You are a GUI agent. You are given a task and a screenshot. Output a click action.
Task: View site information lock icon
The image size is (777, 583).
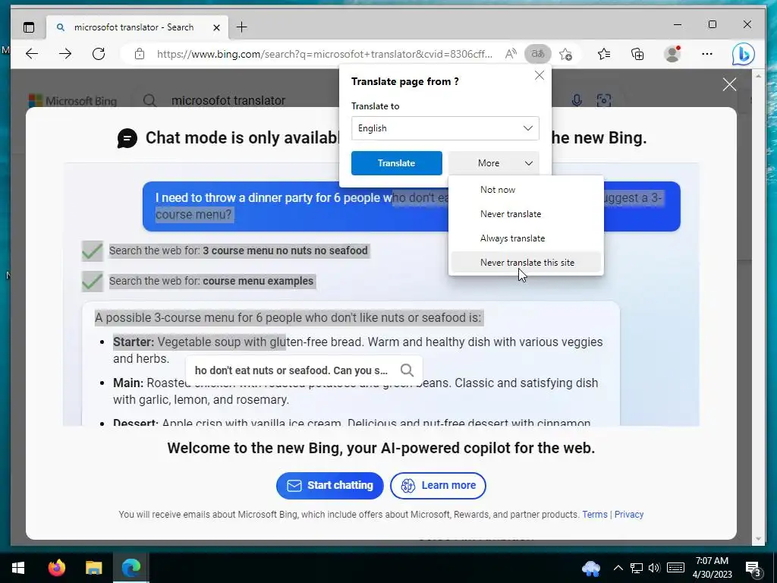140,54
